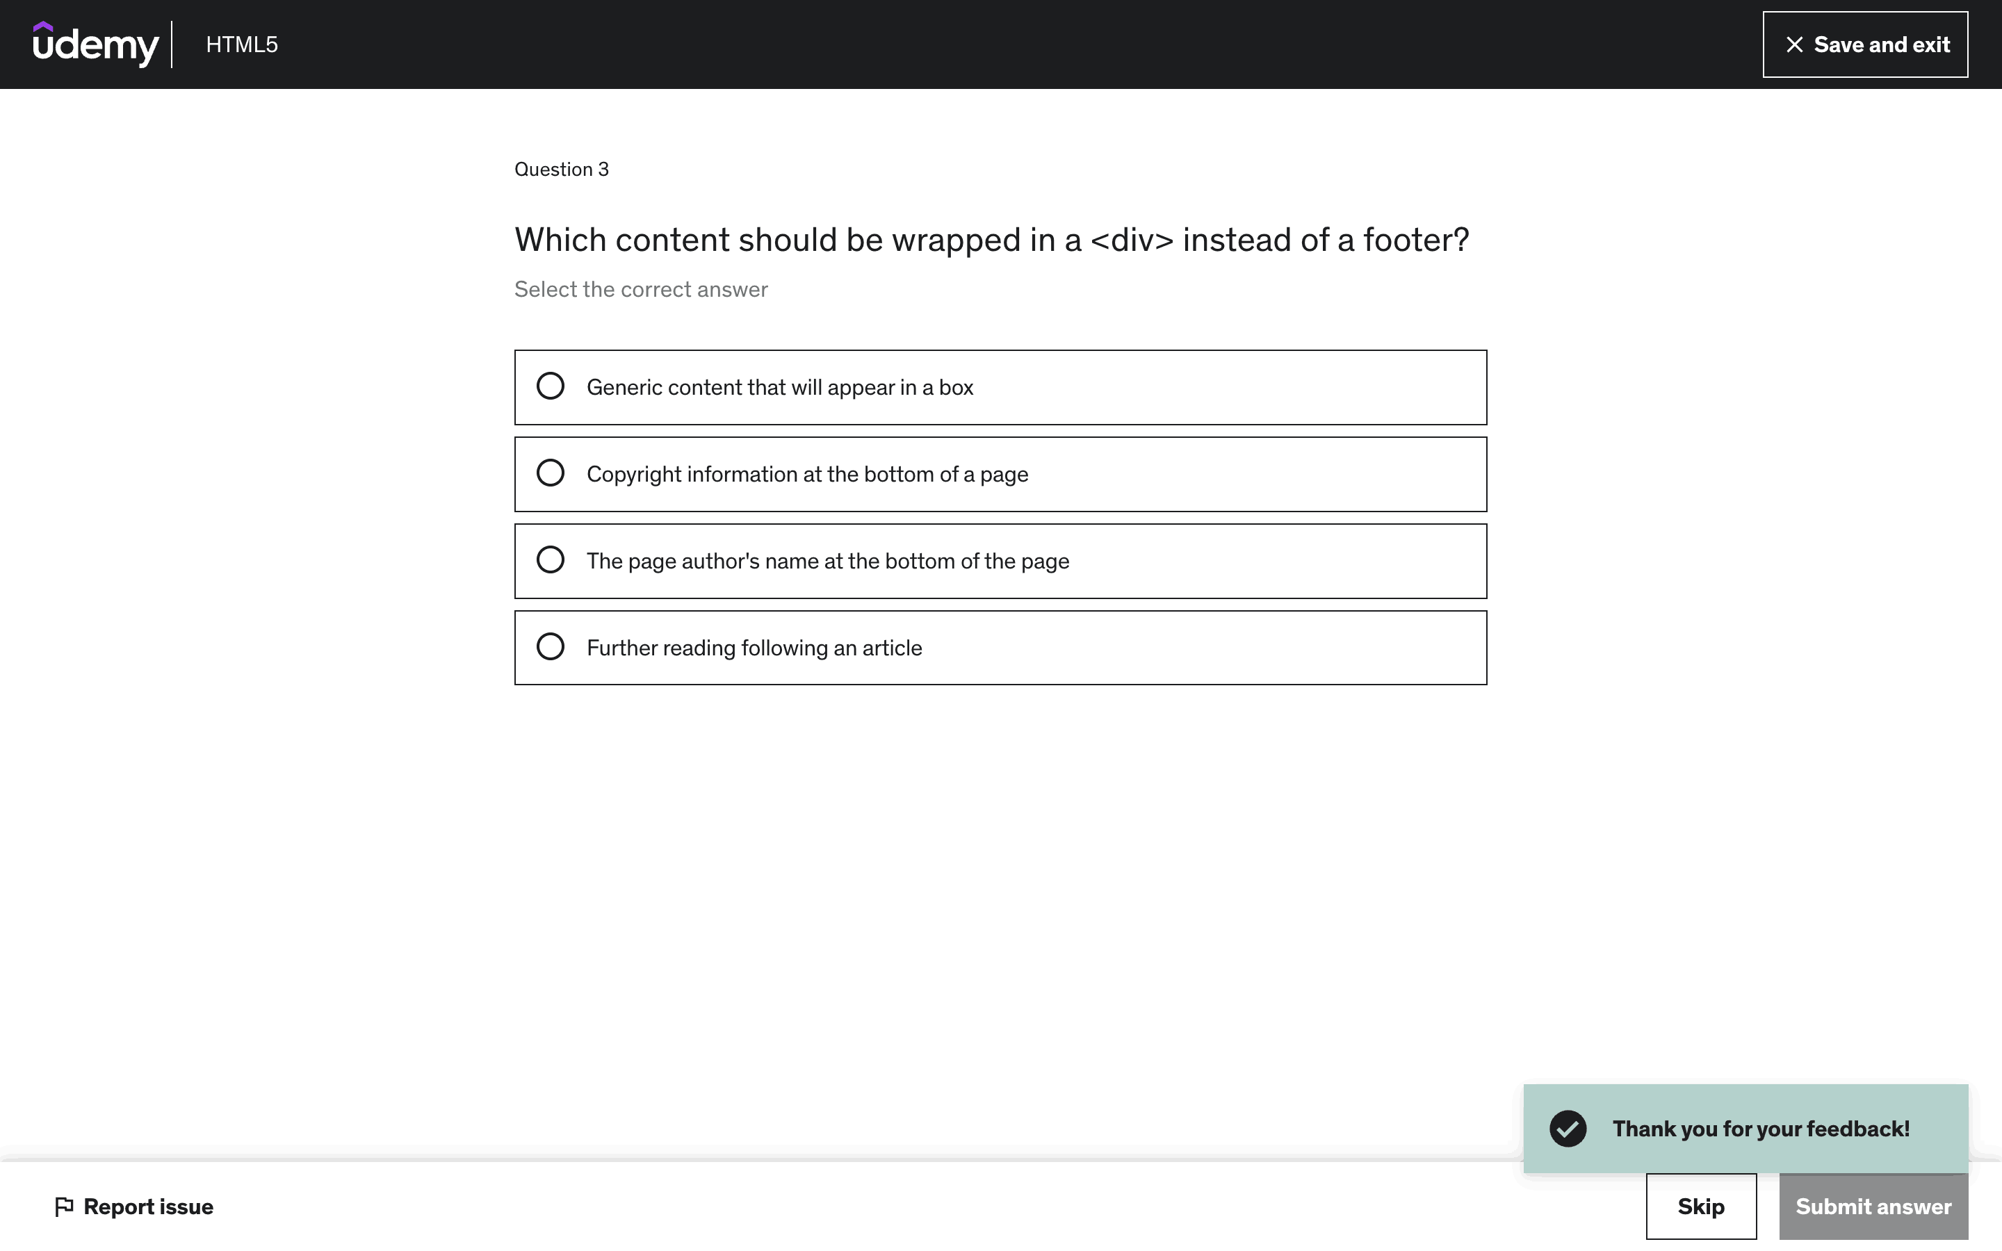Image resolution: width=2002 pixels, height=1251 pixels.
Task: Choose the answer text 'Further reading following an article'
Action: [x=754, y=648]
